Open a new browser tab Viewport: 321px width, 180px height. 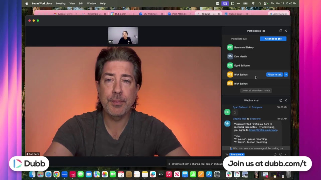coord(254,14)
